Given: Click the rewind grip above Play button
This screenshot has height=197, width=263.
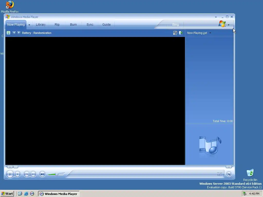Looking at the screenshot, I should (x=10, y=167).
